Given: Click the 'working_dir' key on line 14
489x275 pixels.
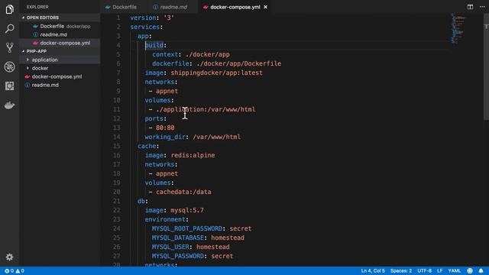Looking at the screenshot, I should click(x=165, y=137).
